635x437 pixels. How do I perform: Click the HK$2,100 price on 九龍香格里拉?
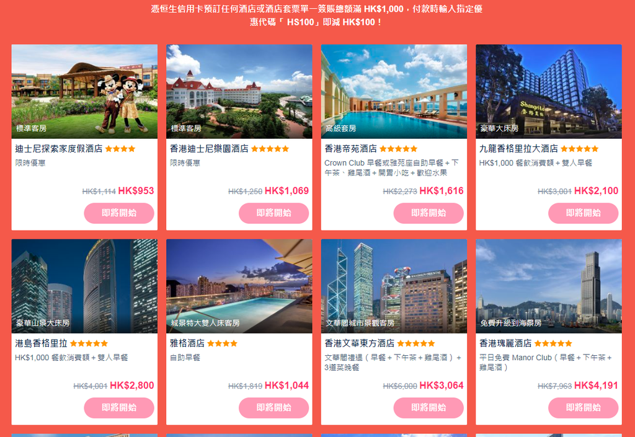click(596, 191)
